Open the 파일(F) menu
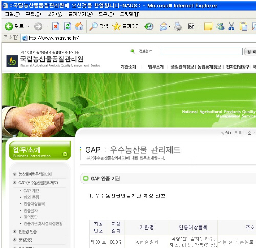Image resolution: width=256 pixels, height=248 pixels. click(x=12, y=14)
